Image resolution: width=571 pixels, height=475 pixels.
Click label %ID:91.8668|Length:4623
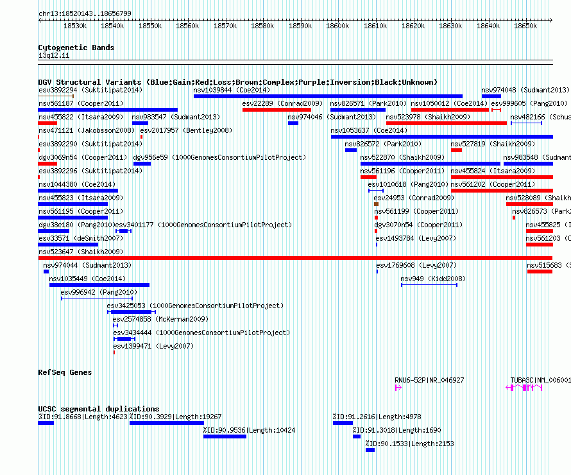click(x=83, y=417)
